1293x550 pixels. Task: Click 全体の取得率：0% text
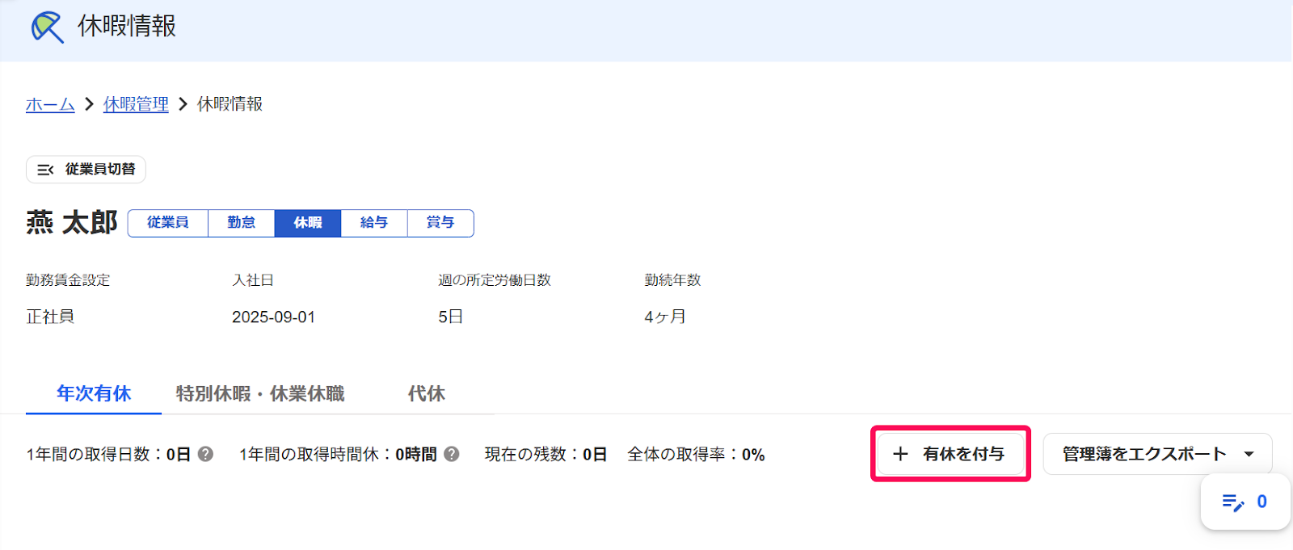(x=696, y=454)
